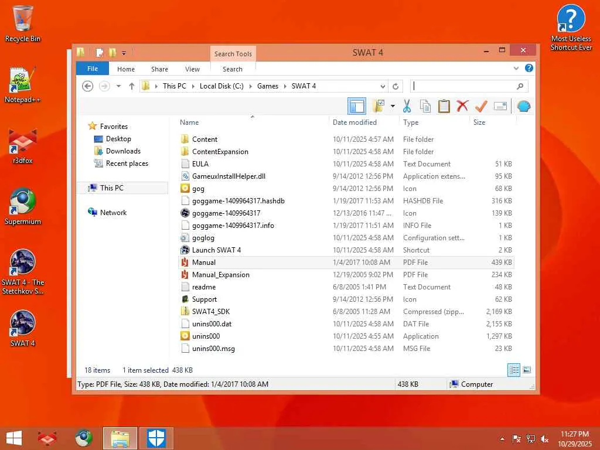This screenshot has height=450, width=600.
Task: Open the Search ribbon tab
Action: (233, 69)
